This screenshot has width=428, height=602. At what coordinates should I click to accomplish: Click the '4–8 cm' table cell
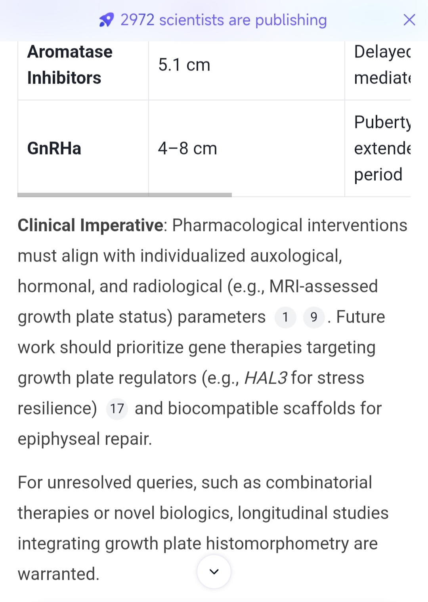click(x=187, y=149)
